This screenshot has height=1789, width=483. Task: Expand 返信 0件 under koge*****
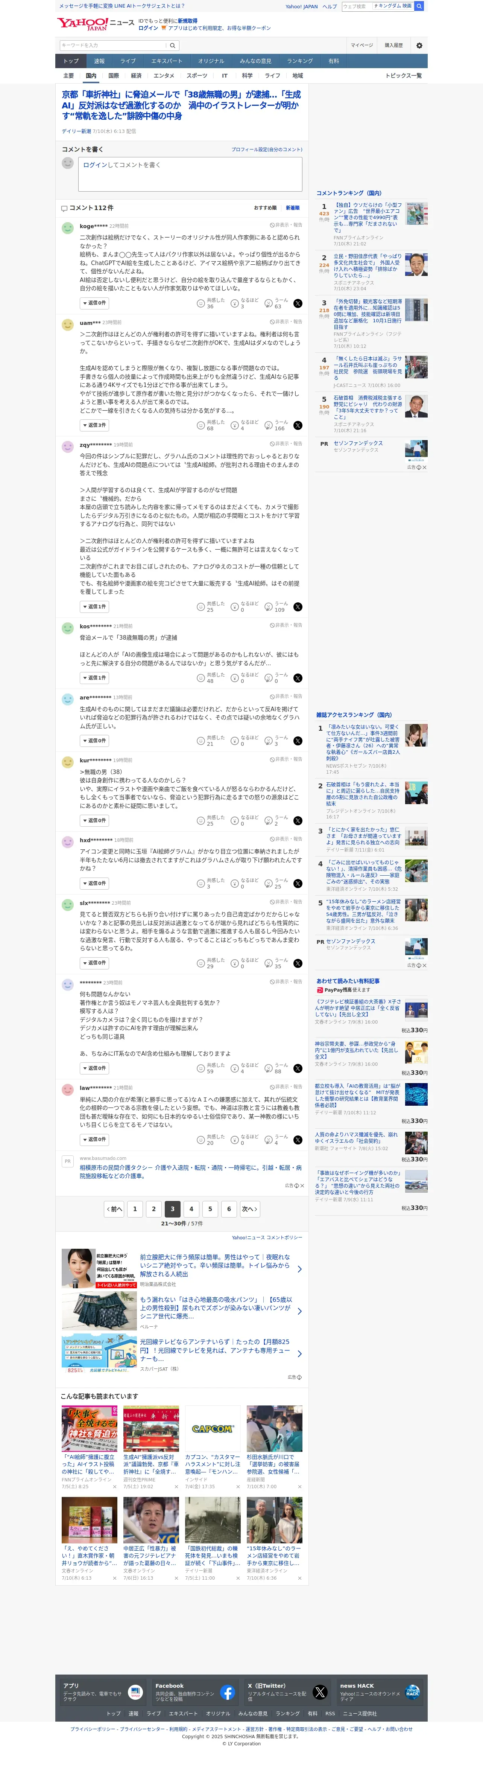click(x=94, y=303)
